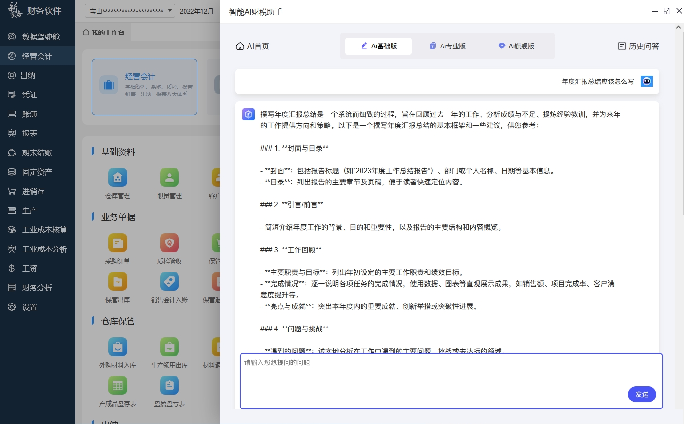Click 工资 dollar icon in sidebar
The image size is (684, 424).
click(12, 268)
